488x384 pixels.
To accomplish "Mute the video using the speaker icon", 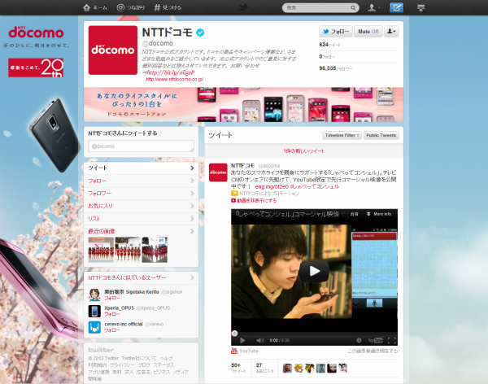I will pos(260,340).
